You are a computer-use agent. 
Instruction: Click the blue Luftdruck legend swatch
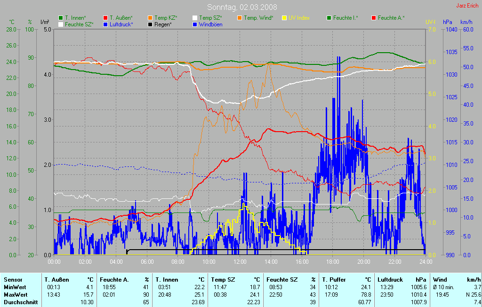[x=105, y=24]
